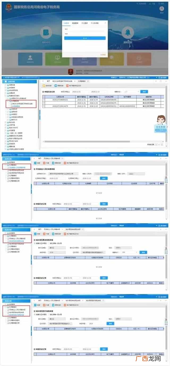
Task: Check row 20181227104645421 checkbox
Action: coord(44,100)
